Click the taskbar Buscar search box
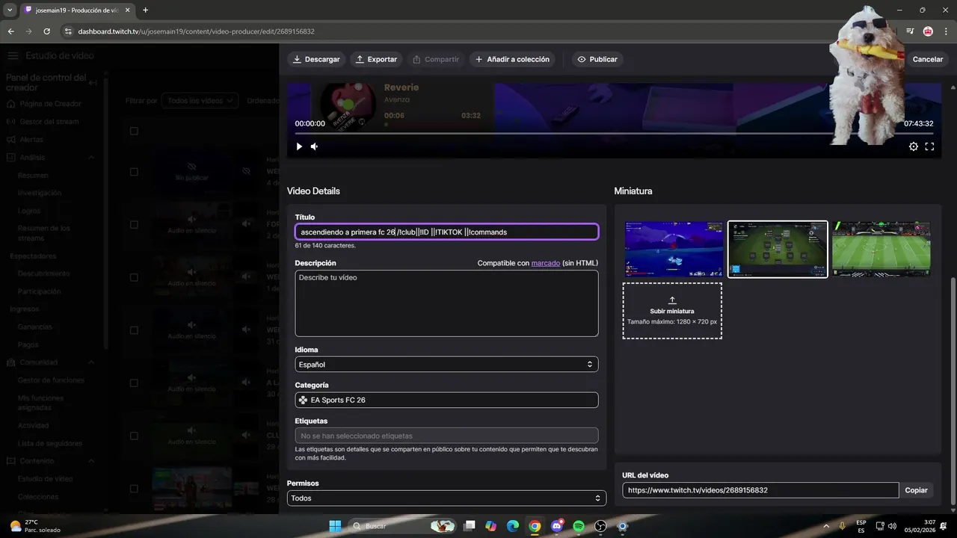Screen dimensions: 957x538 click(404, 526)
